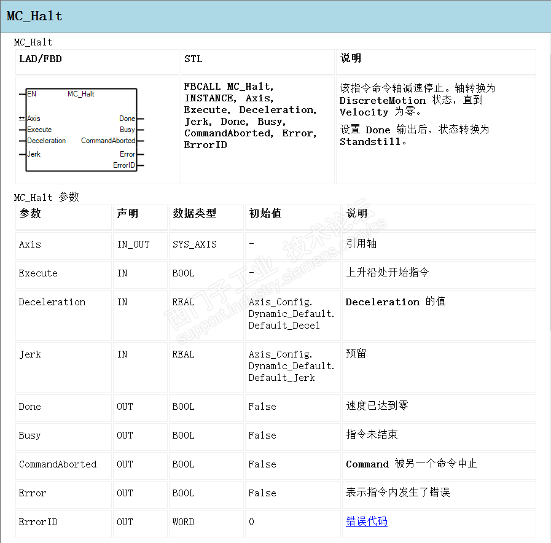Click the Deceleration parameter name cell

click(64, 315)
